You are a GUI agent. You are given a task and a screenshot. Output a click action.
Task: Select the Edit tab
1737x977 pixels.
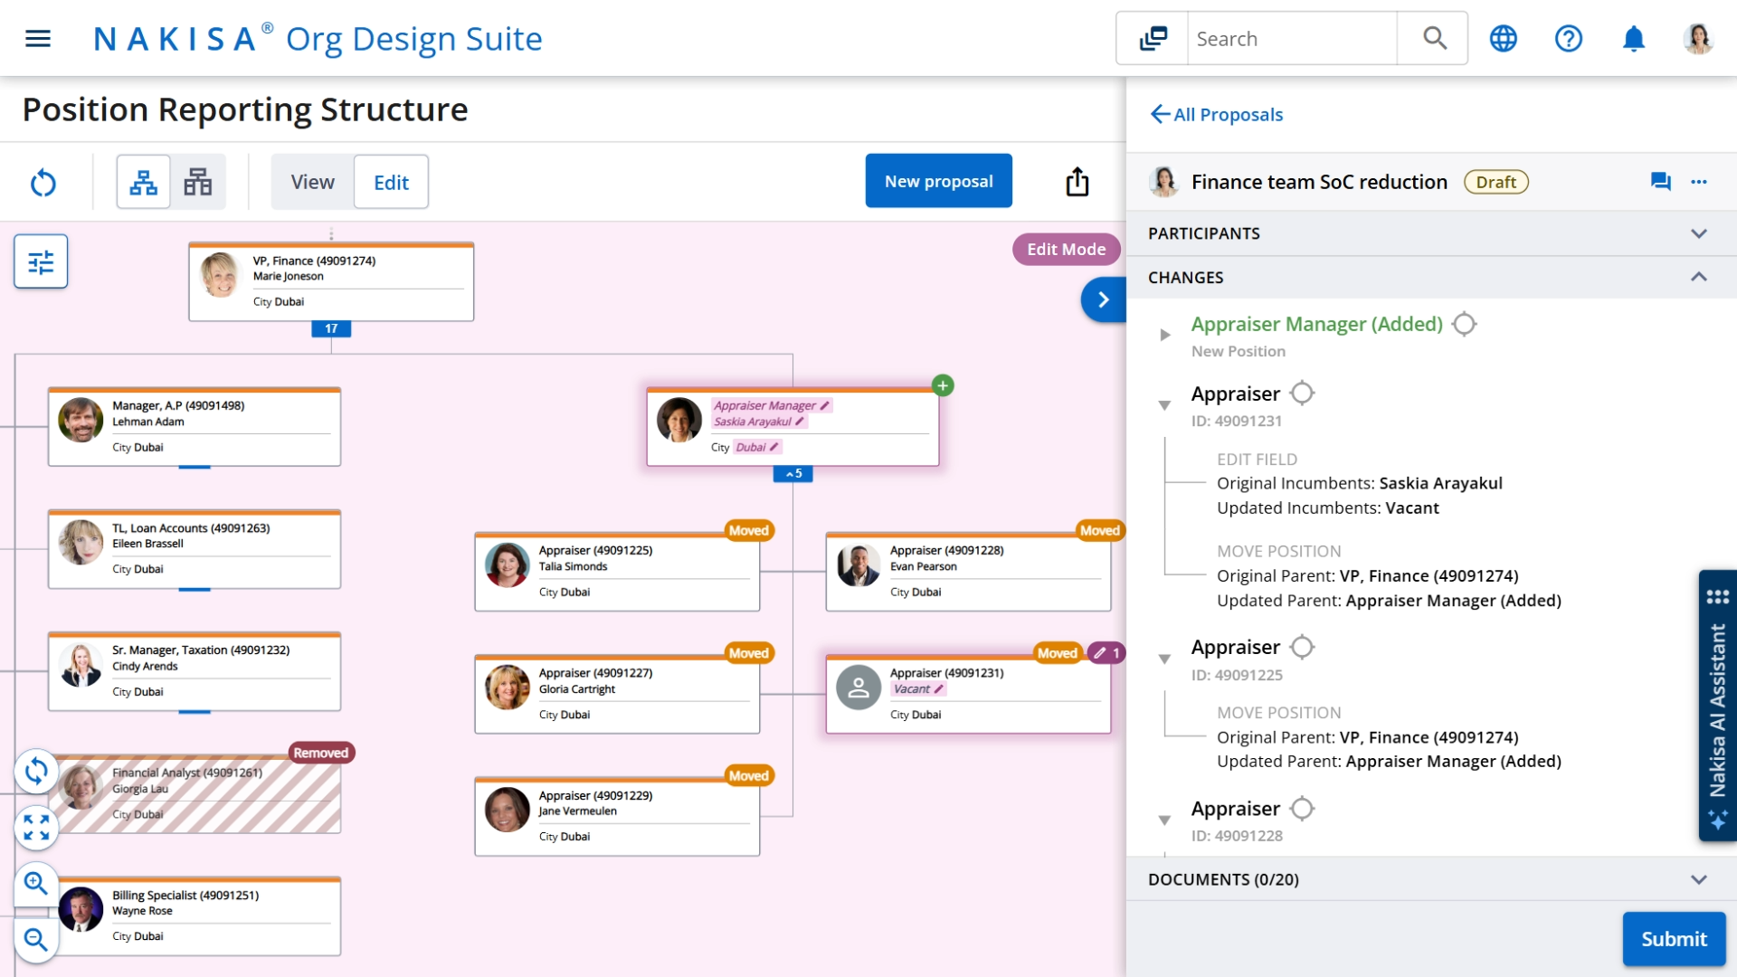point(390,181)
